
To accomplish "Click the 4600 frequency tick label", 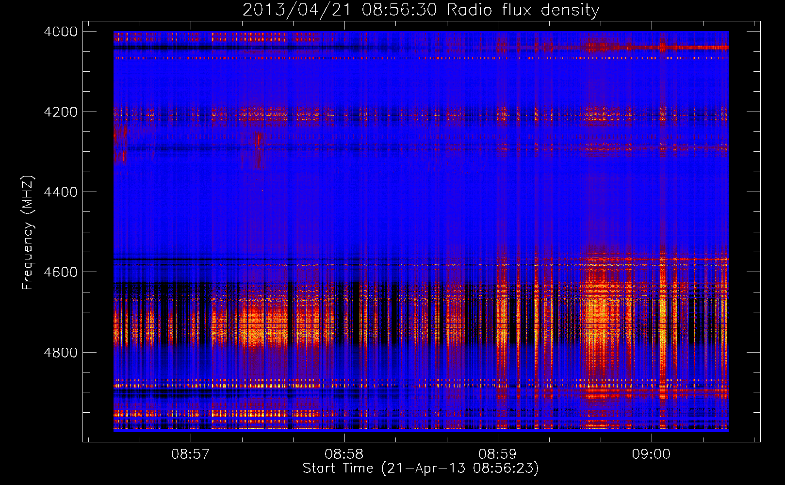I will (61, 272).
